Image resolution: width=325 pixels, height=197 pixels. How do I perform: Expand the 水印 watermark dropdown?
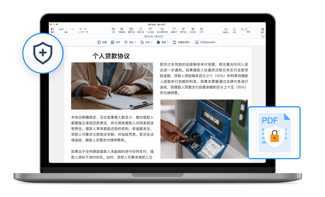click(146, 42)
